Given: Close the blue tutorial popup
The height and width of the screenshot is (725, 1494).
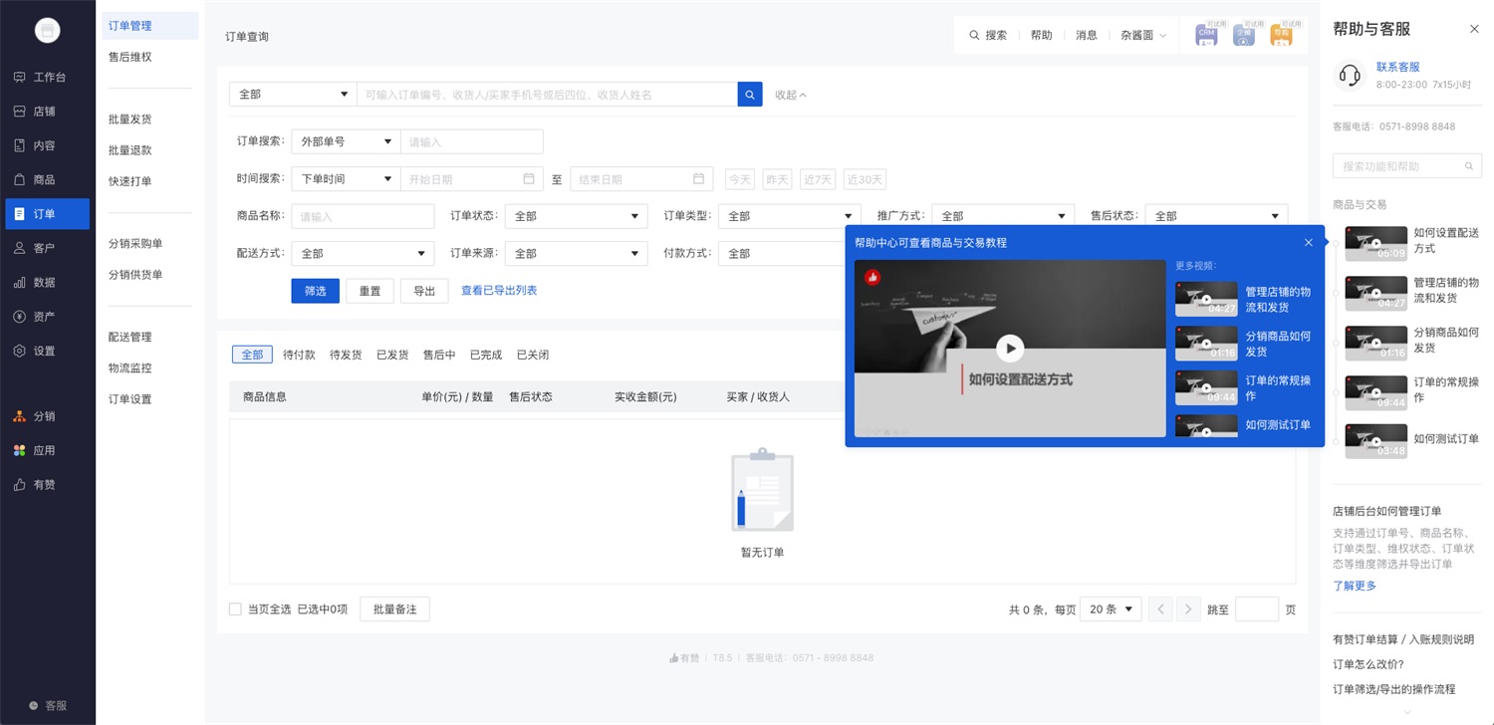Looking at the screenshot, I should (x=1308, y=243).
